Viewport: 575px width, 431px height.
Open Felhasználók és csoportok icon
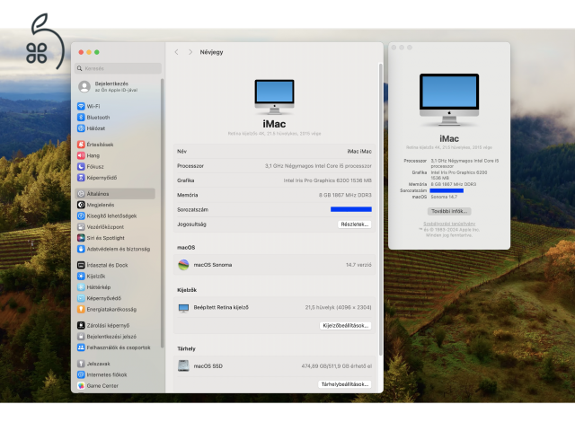pyautogui.click(x=81, y=347)
